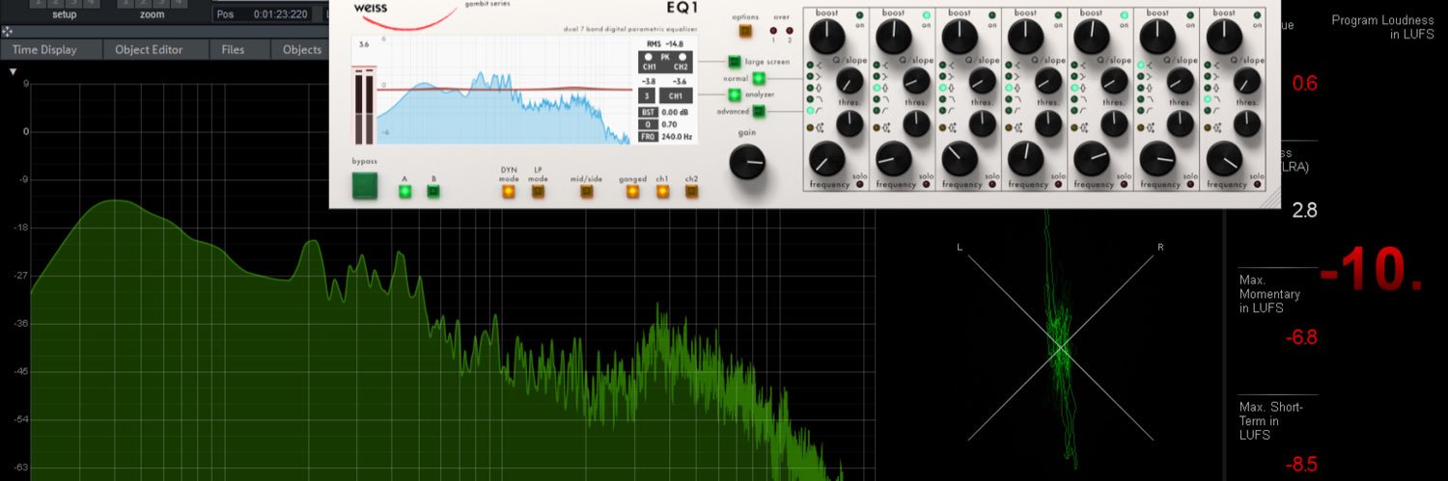Click the PK CH1 CH2 meter selector
Image resolution: width=1448 pixels, height=481 pixels.
coord(666,62)
